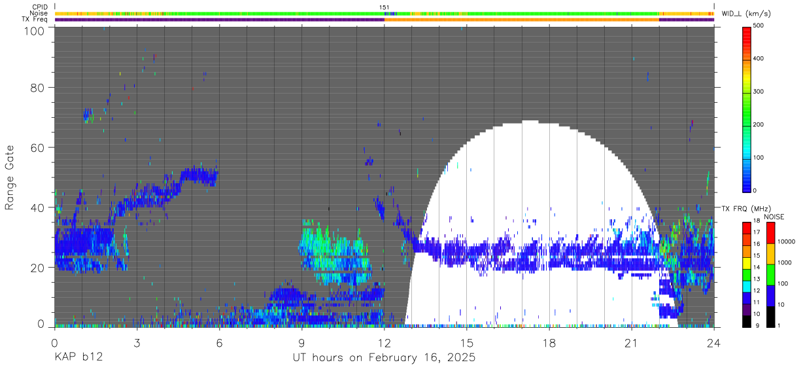Click the 20 range gate tick label
The height and width of the screenshot is (371, 803).
point(38,268)
